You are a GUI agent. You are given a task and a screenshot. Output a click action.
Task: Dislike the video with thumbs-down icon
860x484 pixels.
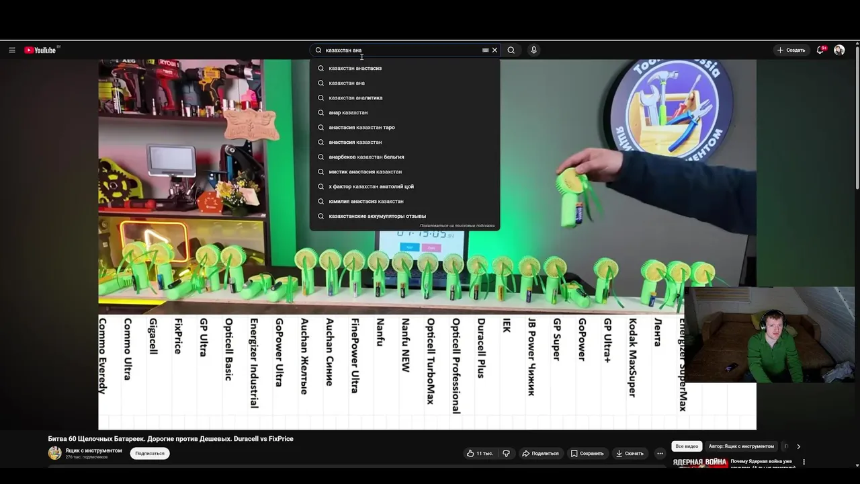click(x=507, y=454)
